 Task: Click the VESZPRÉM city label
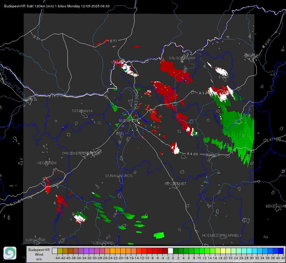point(47,163)
